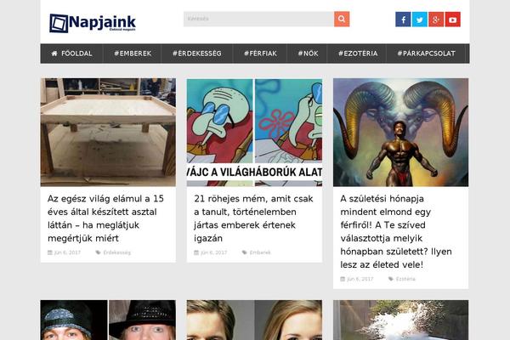
Task: Click the Google Plus icon
Action: pyautogui.click(x=436, y=20)
